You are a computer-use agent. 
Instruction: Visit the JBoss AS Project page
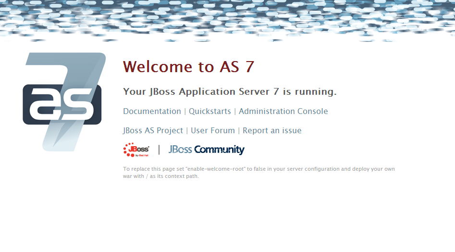(153, 130)
